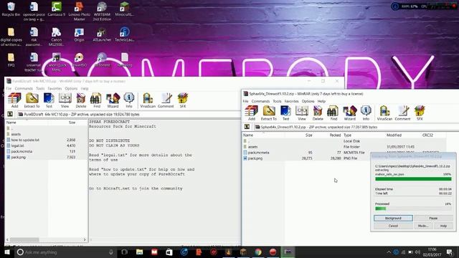Screen dimensions: 459x258
Task: Run VirusScan in PureBDcraft WinRAR window
Action: tap(148, 100)
